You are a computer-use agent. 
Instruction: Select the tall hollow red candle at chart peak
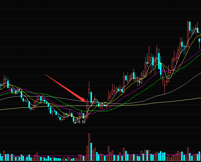point(188,33)
